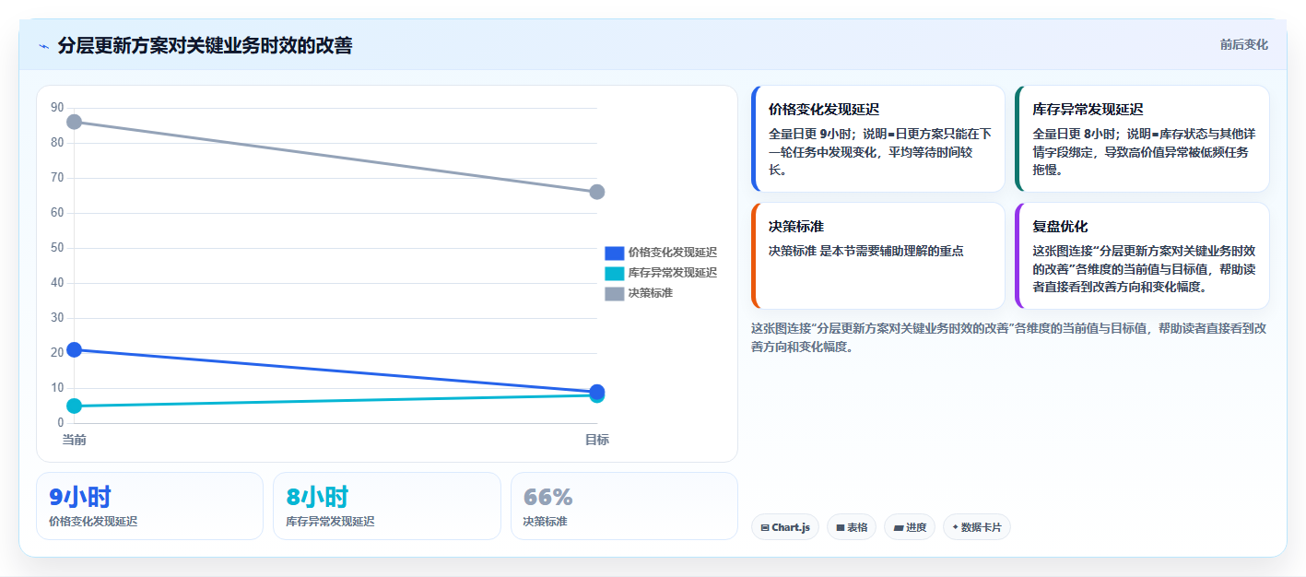Screen dimensions: 1306x577
Task: Click the 目标 x-axis label
Action: pos(597,440)
